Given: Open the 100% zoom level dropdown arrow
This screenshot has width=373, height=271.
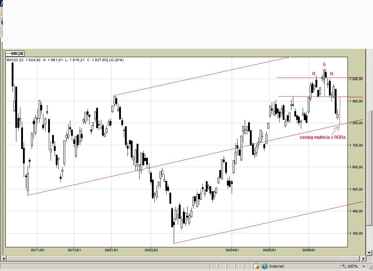Looking at the screenshot, I should (x=364, y=267).
